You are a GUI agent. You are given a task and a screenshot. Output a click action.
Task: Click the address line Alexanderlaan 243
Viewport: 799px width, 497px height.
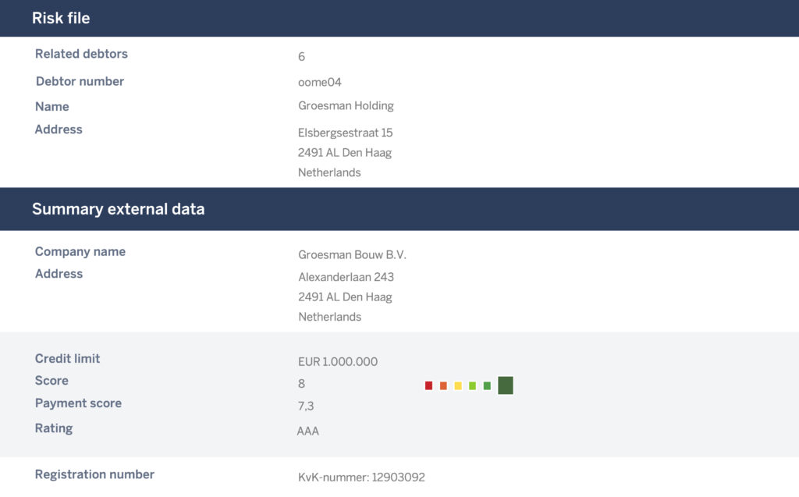tap(346, 276)
